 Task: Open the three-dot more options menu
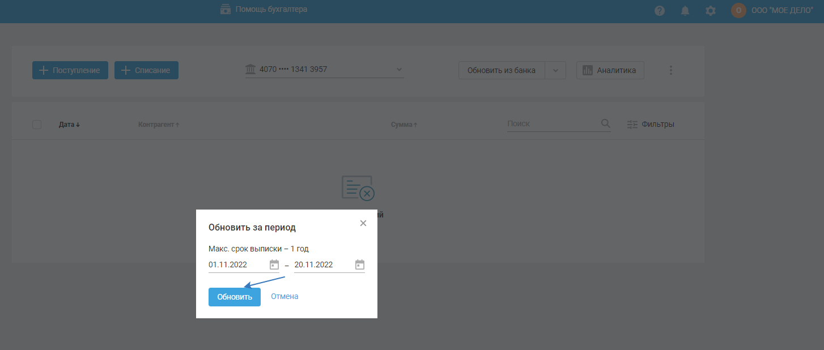[671, 70]
